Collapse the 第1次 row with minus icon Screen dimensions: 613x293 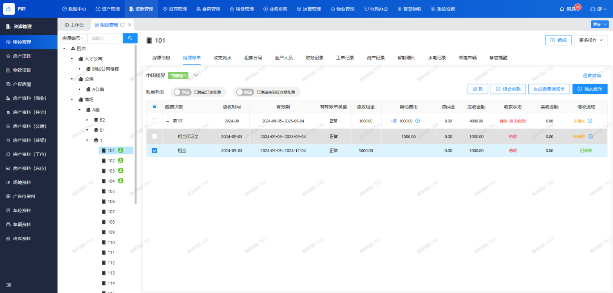[x=168, y=121]
